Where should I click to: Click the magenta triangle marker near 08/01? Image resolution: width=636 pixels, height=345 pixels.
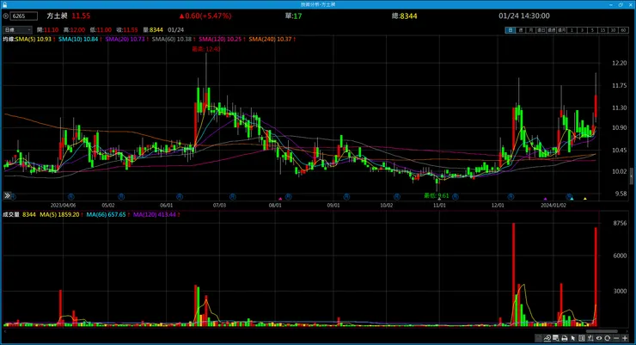[280, 199]
